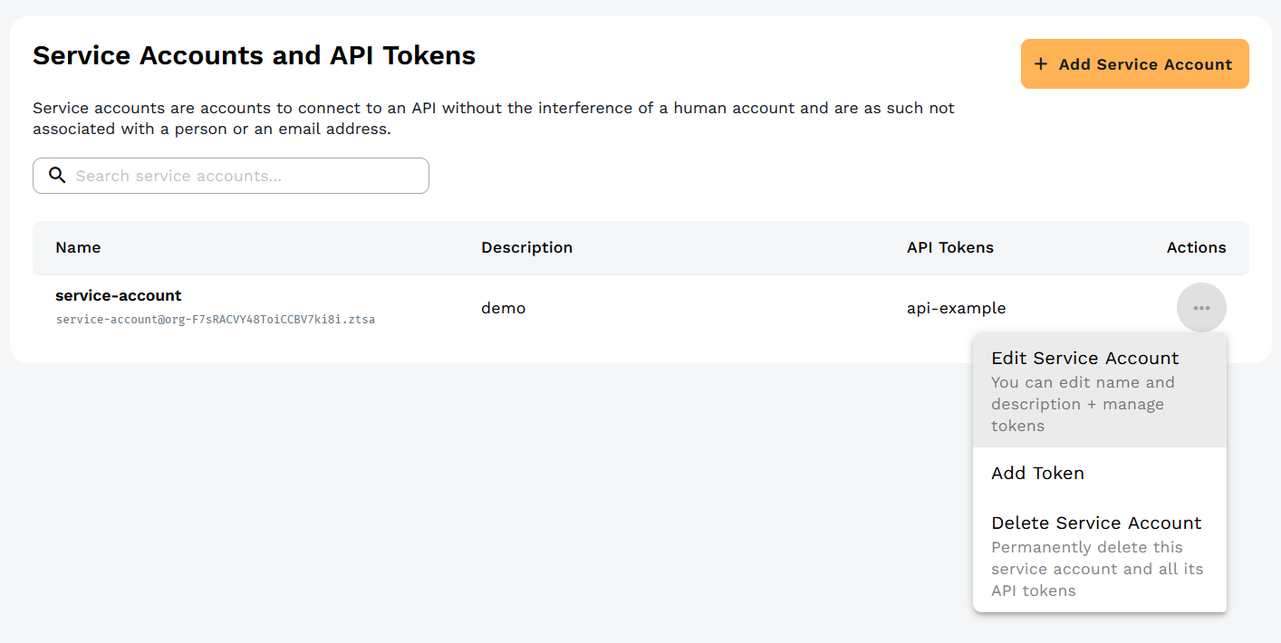Viewport: 1281px width, 643px height.
Task: Click the Add Service Account button
Action: (x=1134, y=64)
